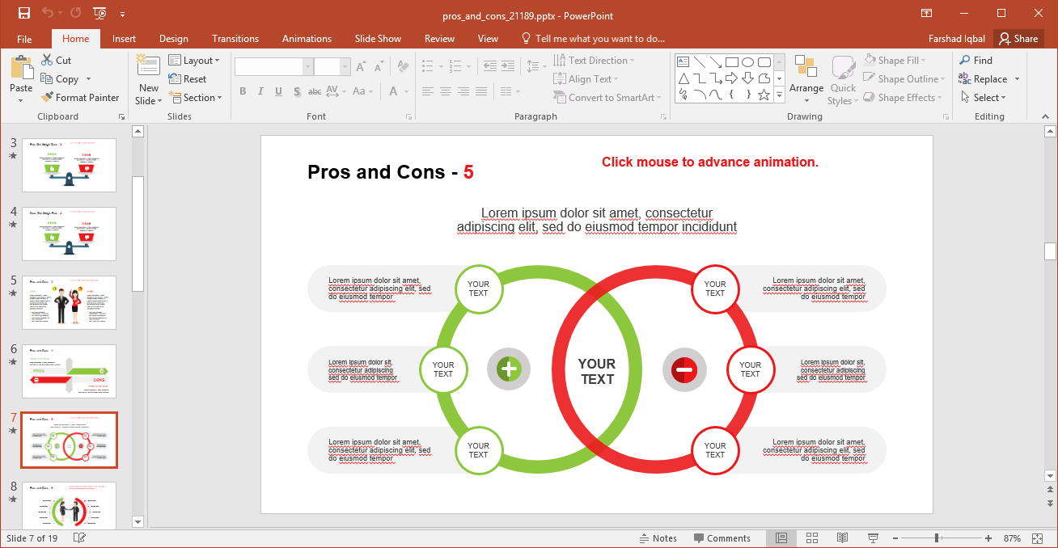Select slide 5 thumbnail
Viewport: 1058px width, 548px height.
[69, 302]
